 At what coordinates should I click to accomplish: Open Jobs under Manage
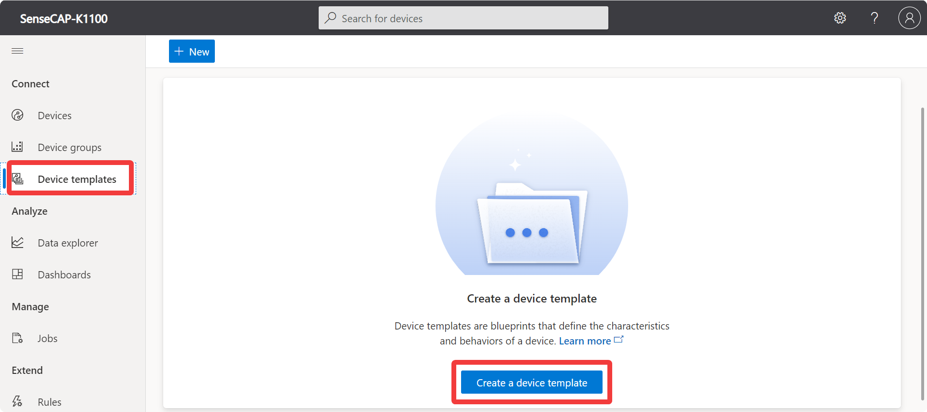[47, 339]
